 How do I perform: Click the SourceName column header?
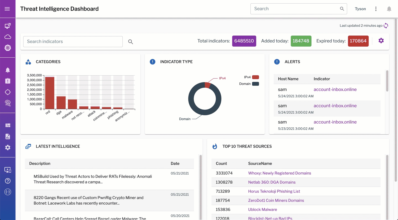(260, 163)
